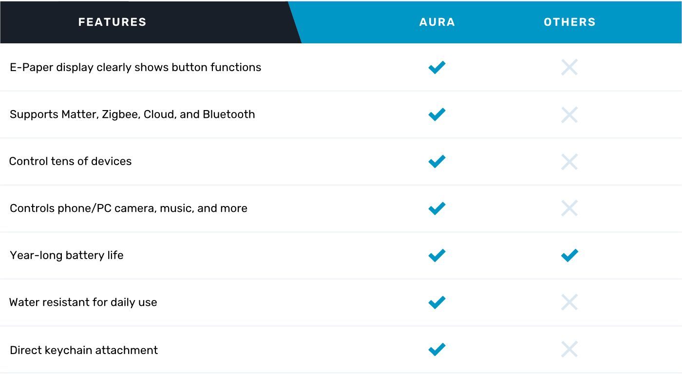This screenshot has width=682, height=375.
Task: Click Others X mark for E-Paper display
Action: point(569,67)
